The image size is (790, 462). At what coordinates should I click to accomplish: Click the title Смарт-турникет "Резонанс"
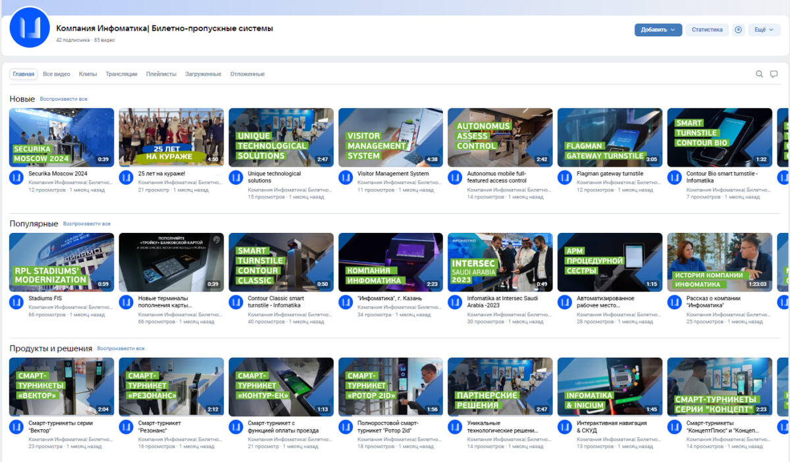click(x=159, y=427)
